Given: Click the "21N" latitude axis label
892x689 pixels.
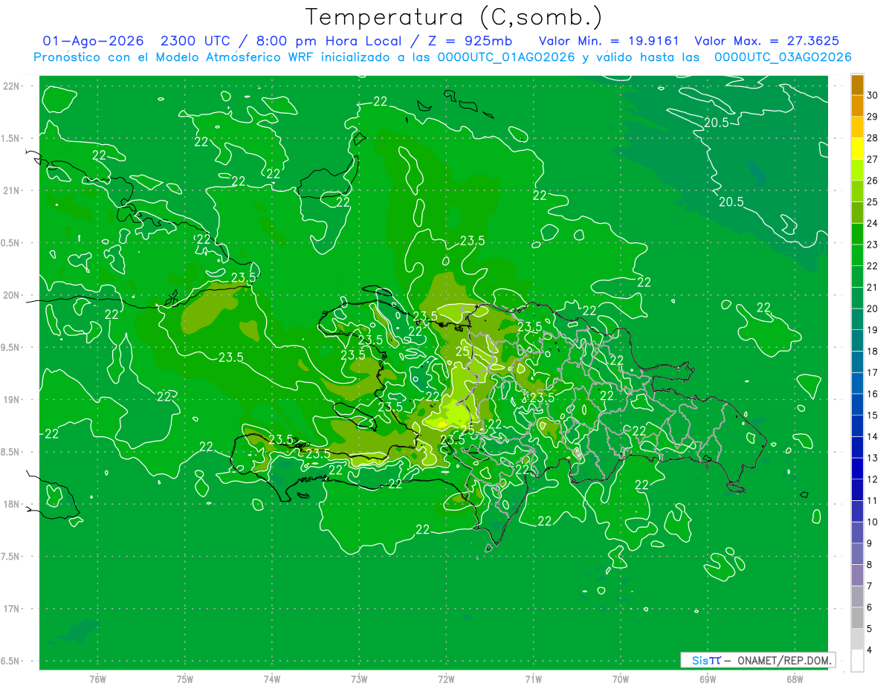Looking at the screenshot, I should click(x=13, y=190).
